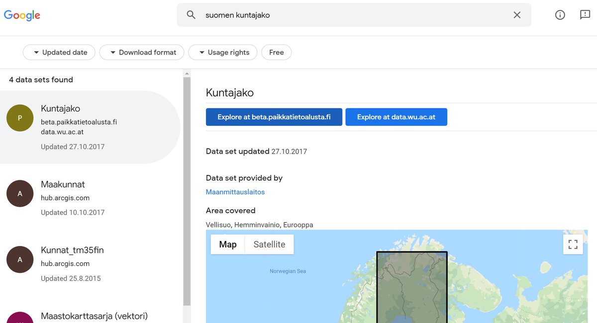Expand the Usage rights filter

[223, 52]
